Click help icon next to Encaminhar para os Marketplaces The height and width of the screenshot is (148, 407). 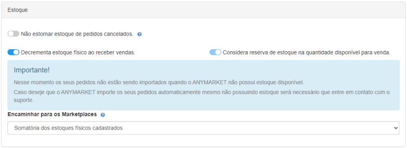click(x=103, y=115)
